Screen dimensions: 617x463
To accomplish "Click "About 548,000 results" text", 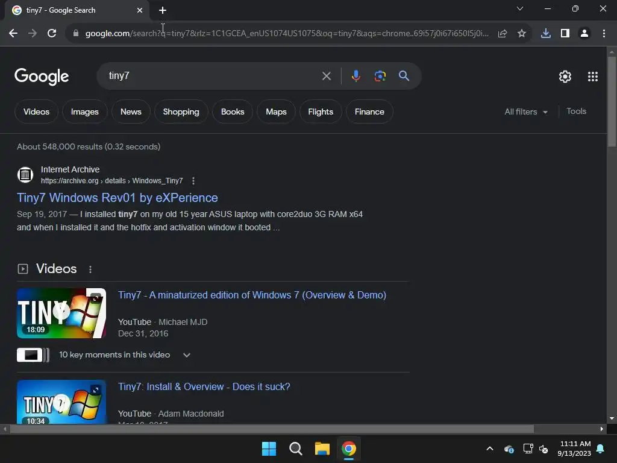I will (x=60, y=147).
